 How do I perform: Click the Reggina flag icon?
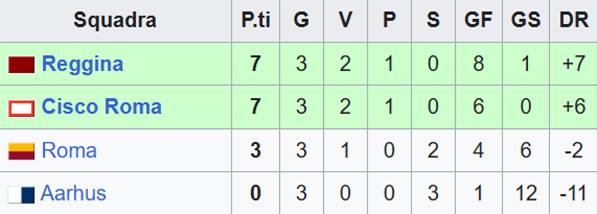tap(21, 65)
